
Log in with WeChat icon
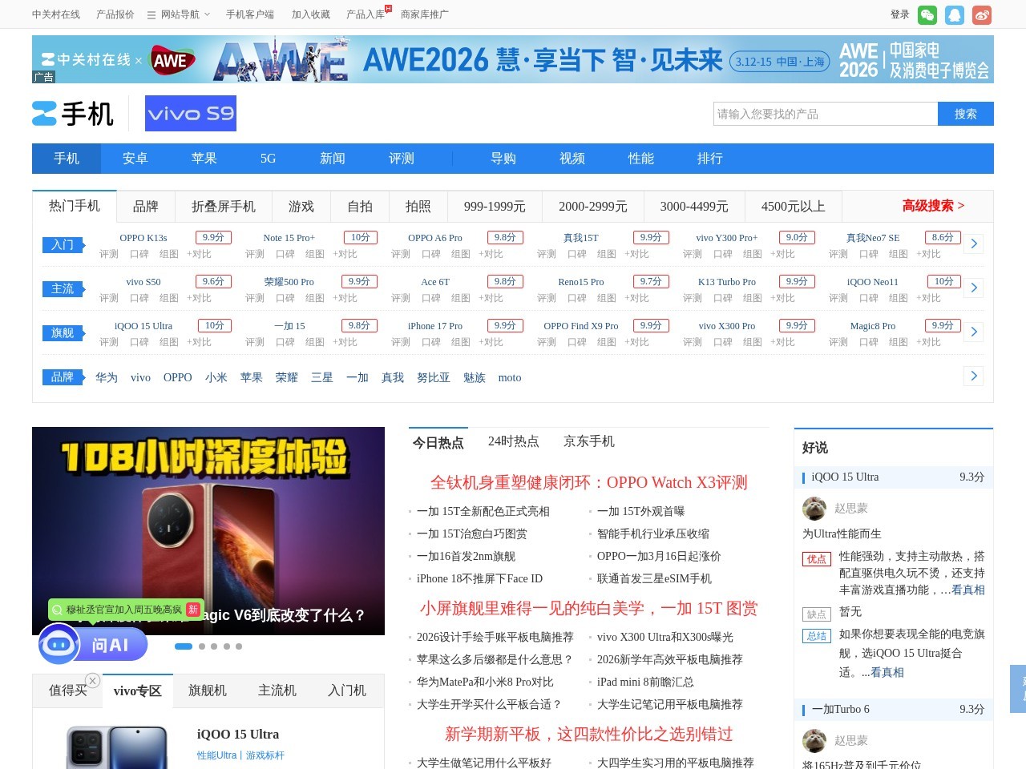pyautogui.click(x=927, y=14)
